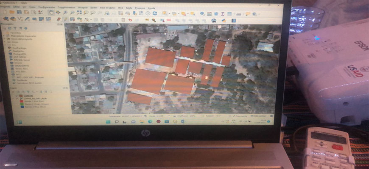The height and width of the screenshot is (169, 369).
Task: Open the Complementos menu
Action: point(66,8)
